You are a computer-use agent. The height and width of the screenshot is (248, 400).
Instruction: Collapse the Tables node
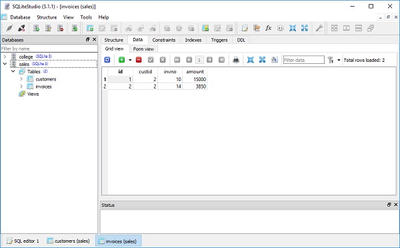[x=13, y=72]
